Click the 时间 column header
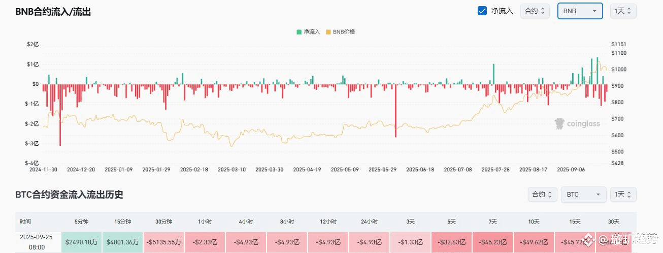663x253 pixels. 25,222
